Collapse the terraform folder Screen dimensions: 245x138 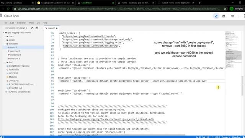(13, 44)
